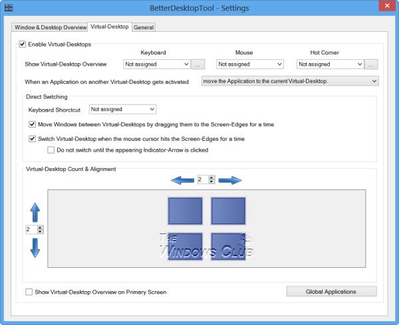Screen dimensions: 399x325
Task: Click the up arrow beside the desktop grid
Action: (35, 213)
